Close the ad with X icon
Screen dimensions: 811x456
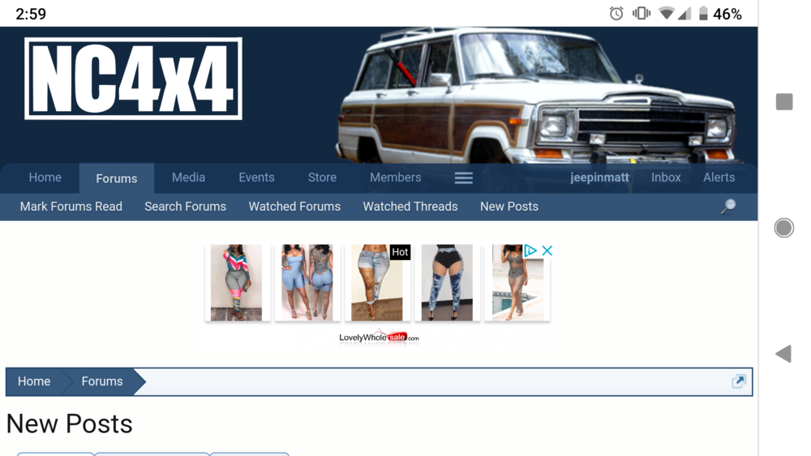pos(547,250)
